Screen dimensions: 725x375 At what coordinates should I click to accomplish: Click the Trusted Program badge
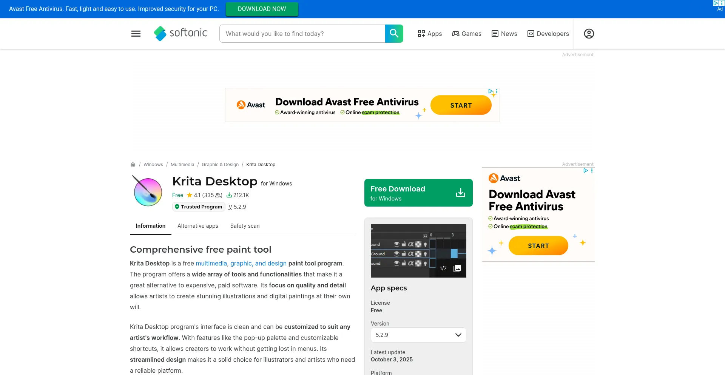(199, 207)
